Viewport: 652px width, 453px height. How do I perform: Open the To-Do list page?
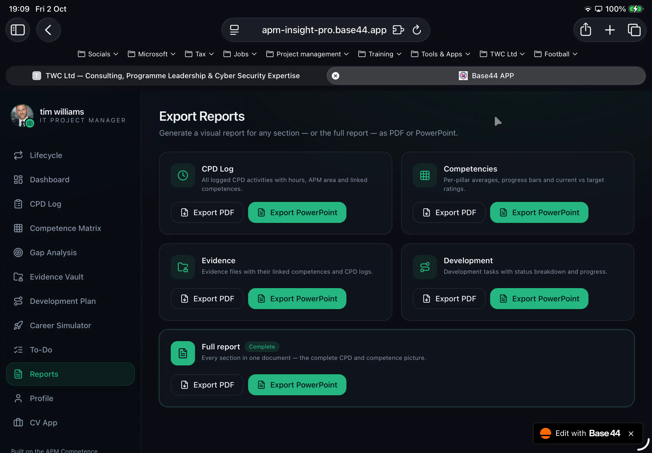tap(70, 350)
